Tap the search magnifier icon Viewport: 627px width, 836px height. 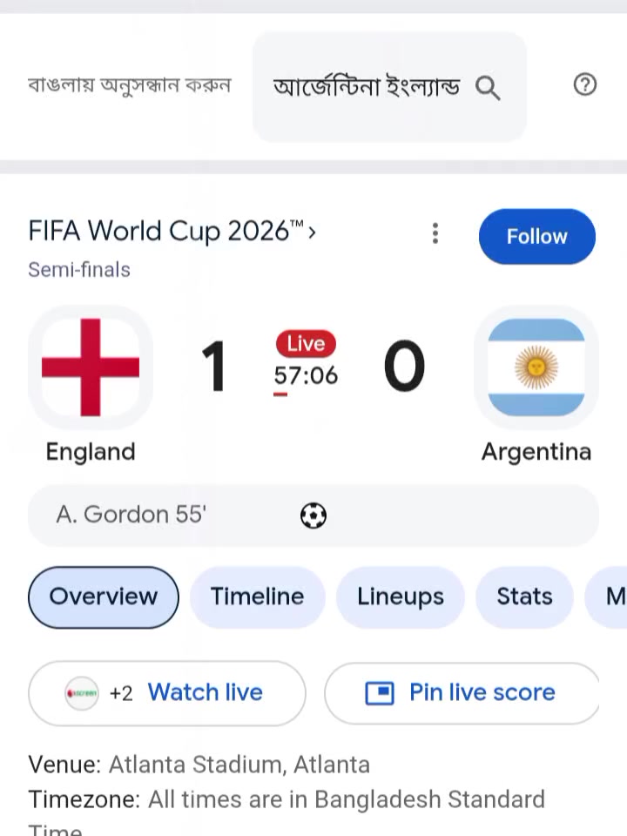point(488,87)
